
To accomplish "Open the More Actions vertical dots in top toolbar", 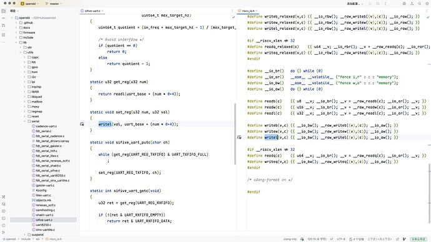I will [385, 4].
